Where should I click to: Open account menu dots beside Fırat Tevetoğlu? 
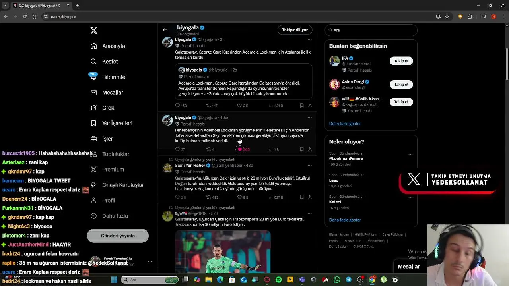pos(150,261)
